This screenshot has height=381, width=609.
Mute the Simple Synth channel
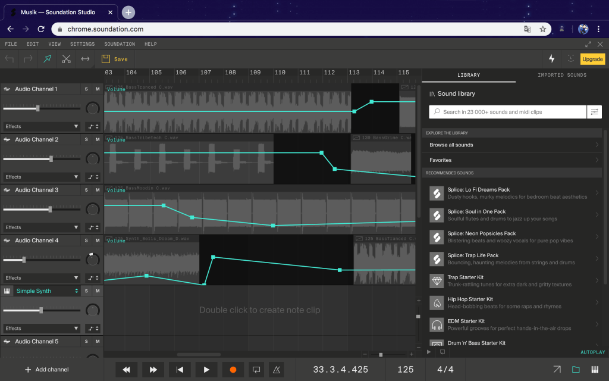coord(98,291)
